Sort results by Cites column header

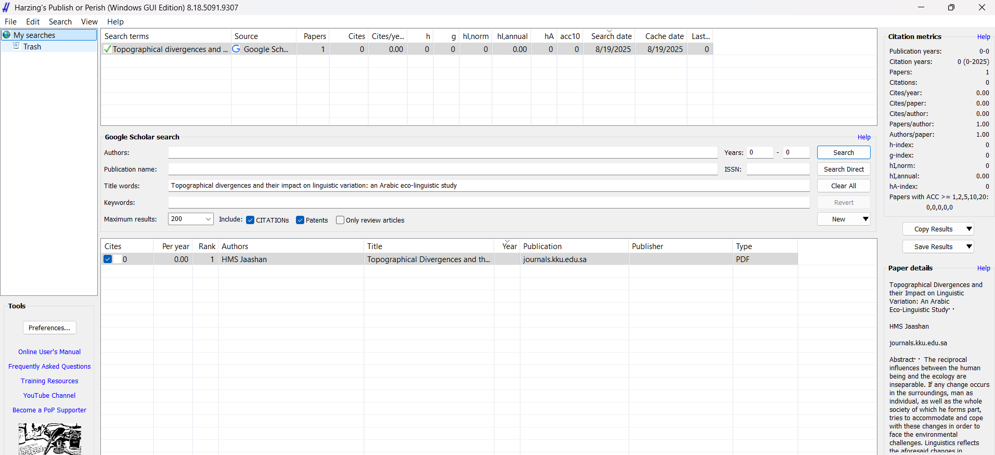[127, 246]
